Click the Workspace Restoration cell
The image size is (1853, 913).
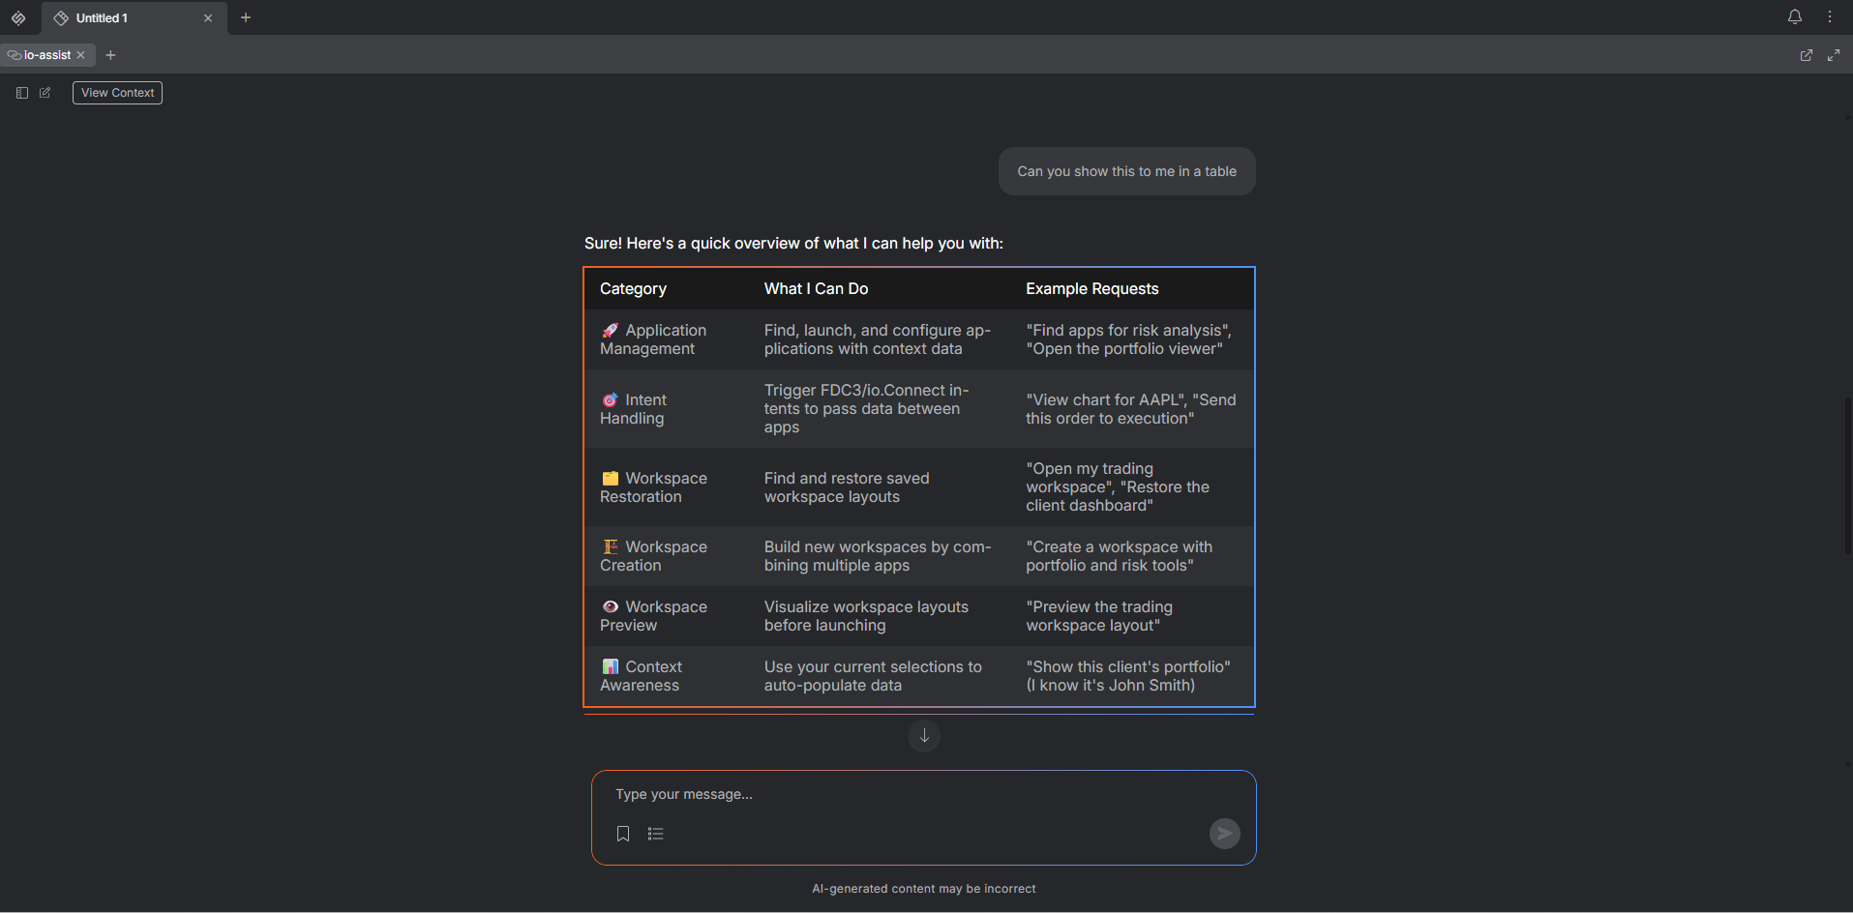(x=666, y=487)
